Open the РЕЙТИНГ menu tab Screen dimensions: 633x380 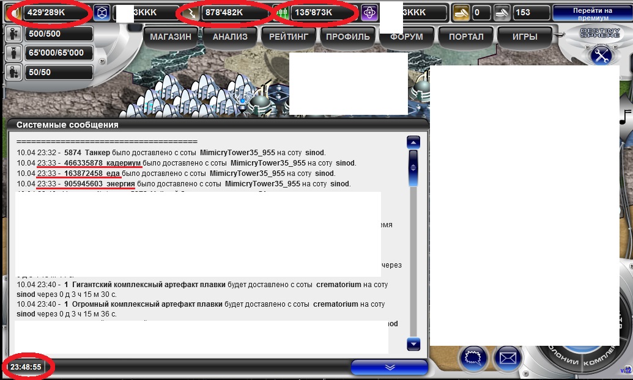(288, 37)
